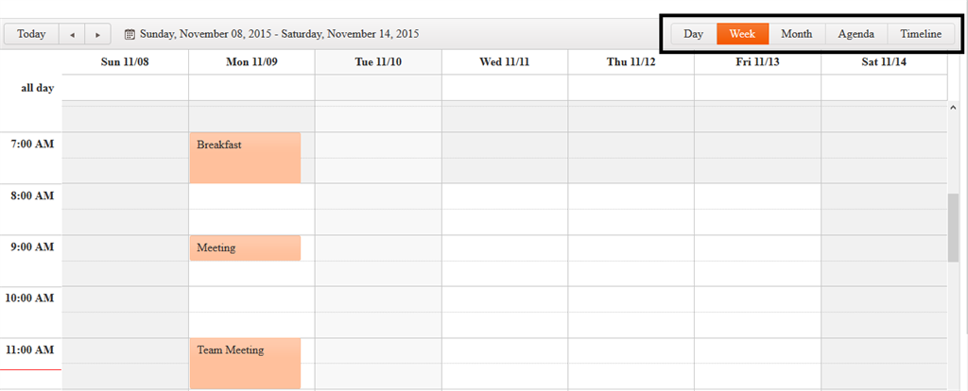Select the 9:00 AM Meeting event
The height and width of the screenshot is (391, 968).
pyautogui.click(x=245, y=247)
